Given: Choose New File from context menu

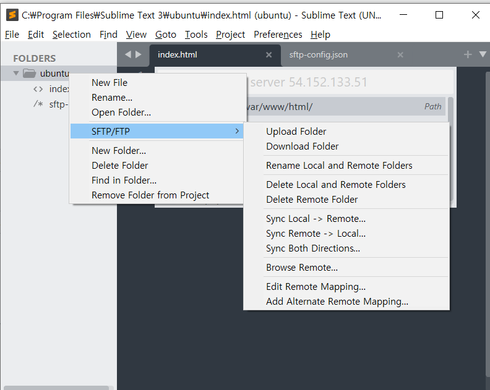Looking at the screenshot, I should click(157, 83).
